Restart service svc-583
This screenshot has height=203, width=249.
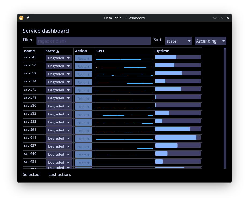tap(84, 122)
